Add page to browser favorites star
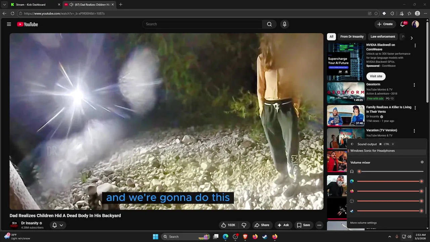This screenshot has width=430, height=242. pyautogui.click(x=376, y=13)
